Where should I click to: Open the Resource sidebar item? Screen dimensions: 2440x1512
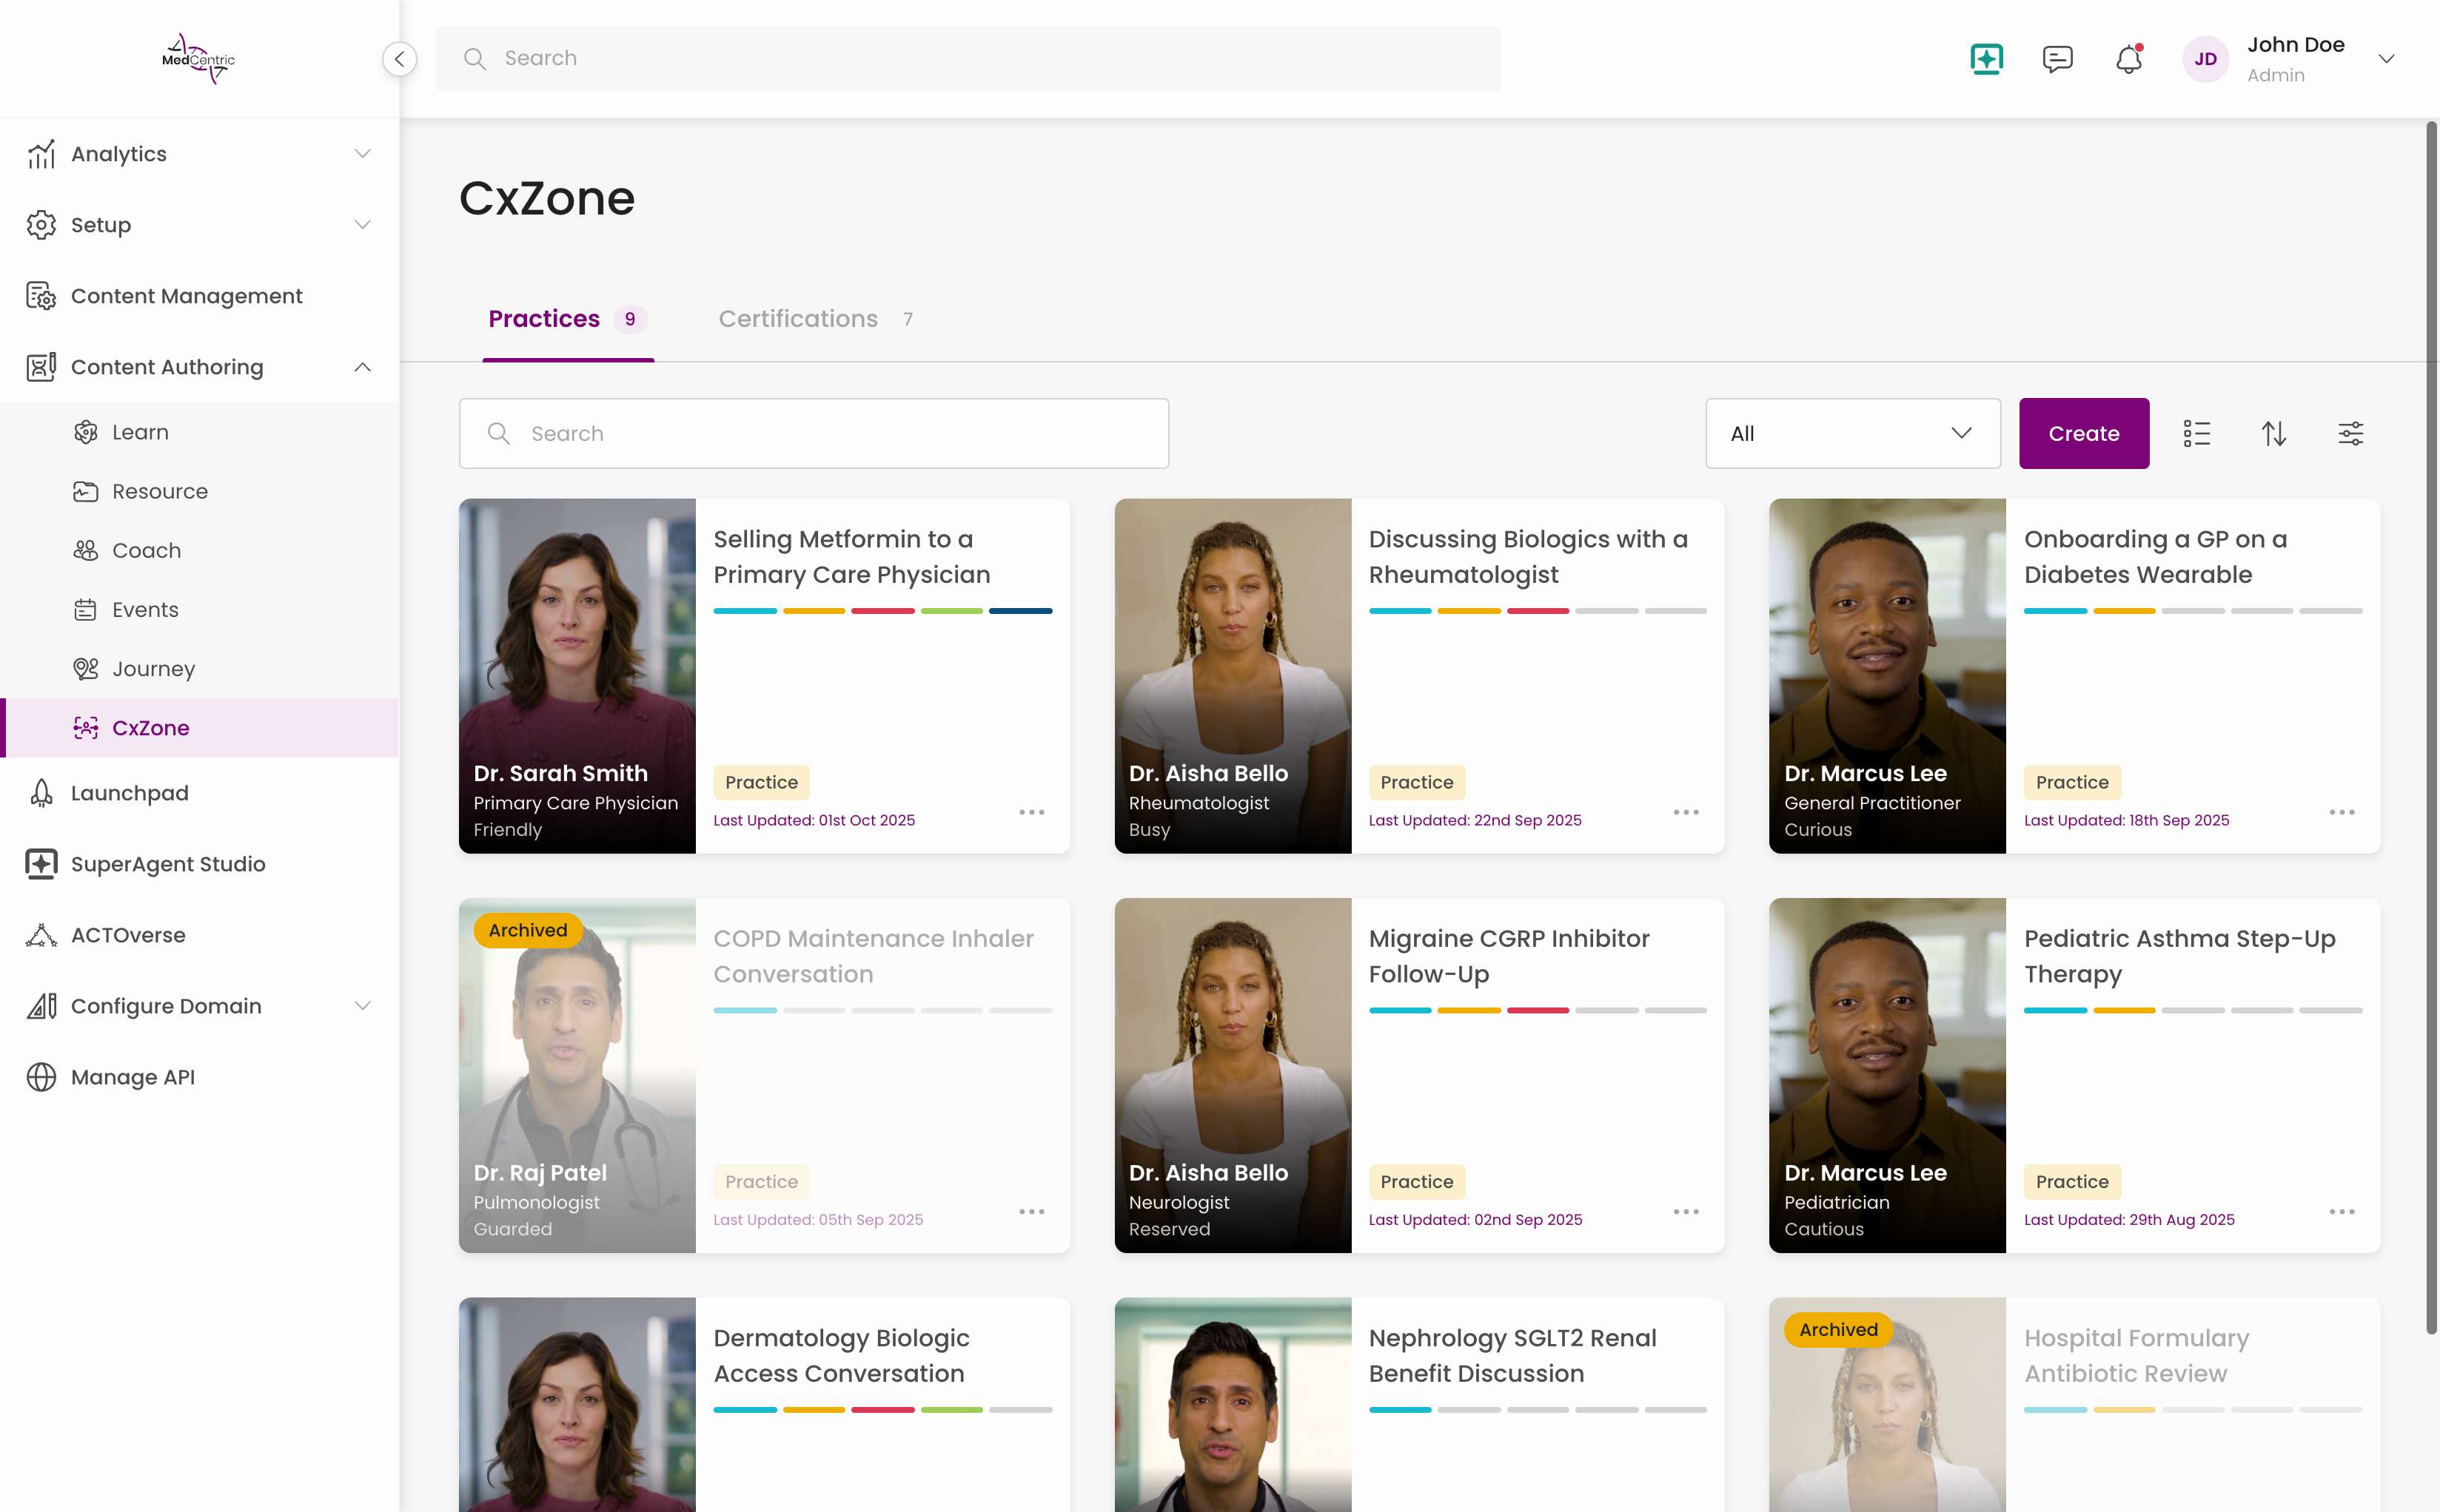[x=200, y=491]
